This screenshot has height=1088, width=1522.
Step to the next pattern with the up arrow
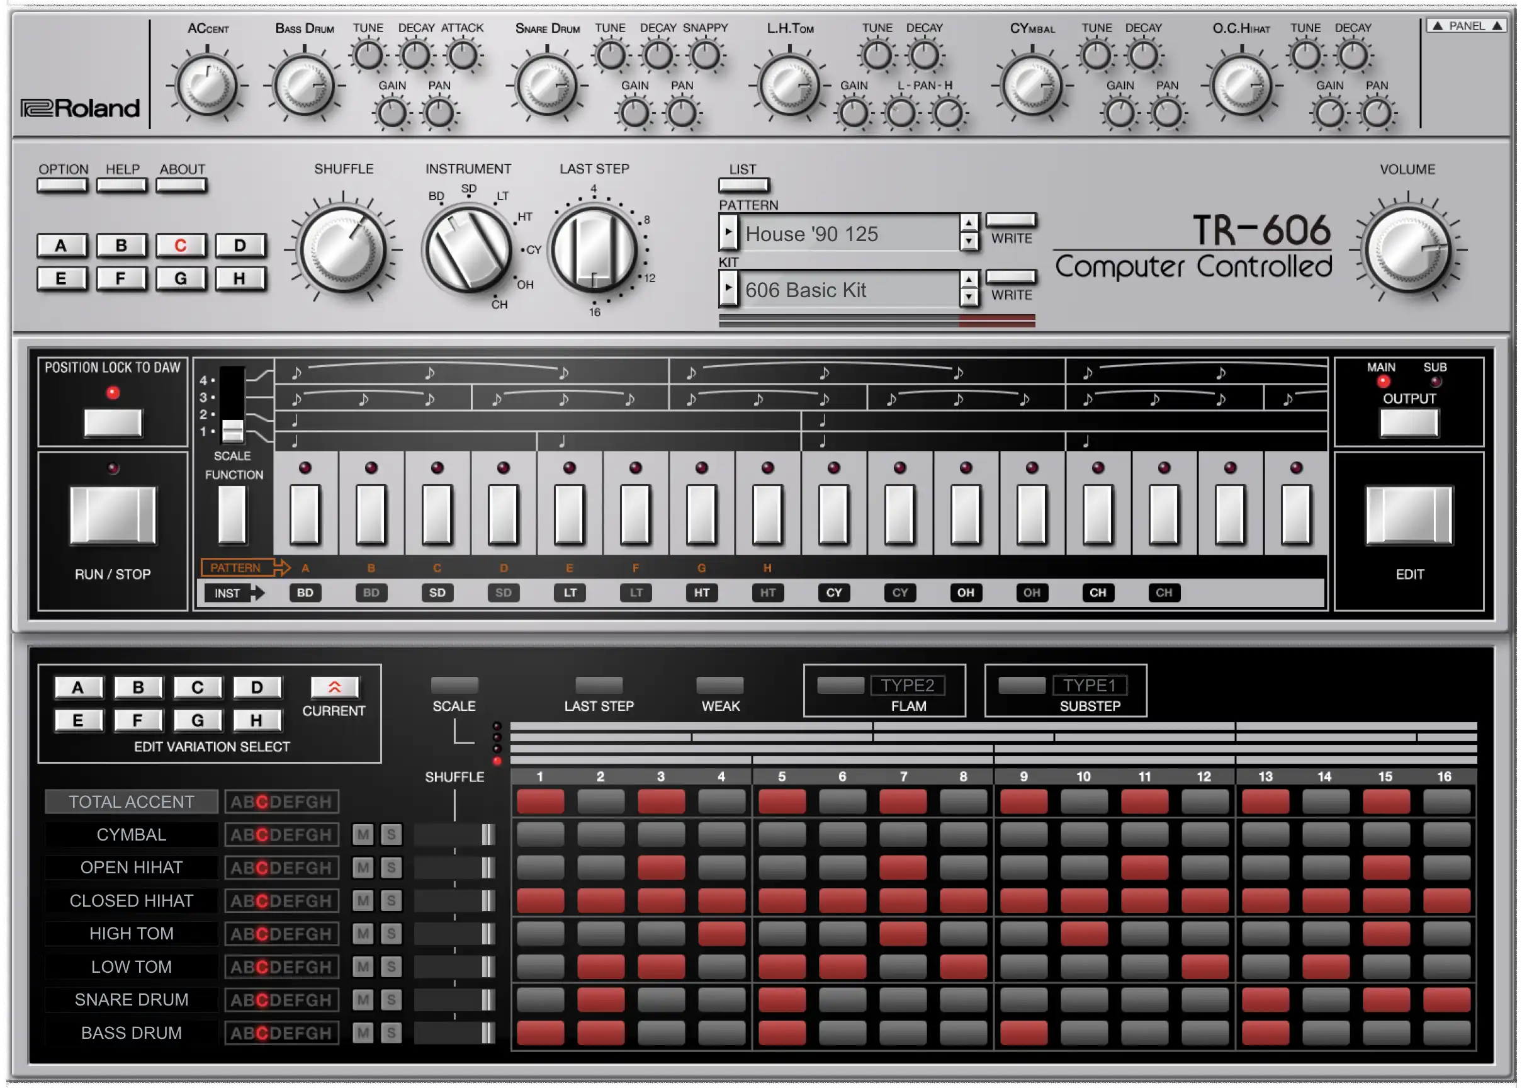[968, 223]
